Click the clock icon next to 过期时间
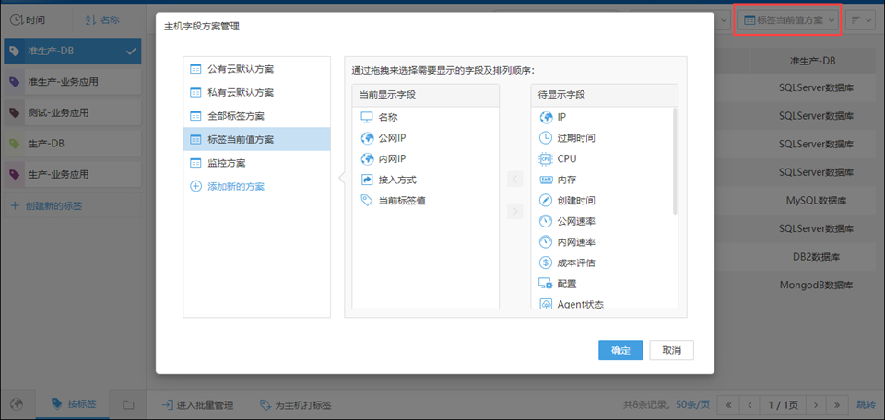Image resolution: width=885 pixels, height=420 pixels. pyautogui.click(x=545, y=138)
